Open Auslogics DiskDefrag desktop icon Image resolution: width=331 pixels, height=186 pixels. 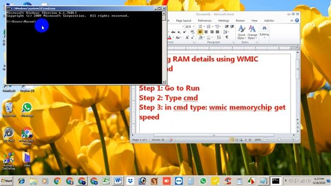tap(9, 161)
